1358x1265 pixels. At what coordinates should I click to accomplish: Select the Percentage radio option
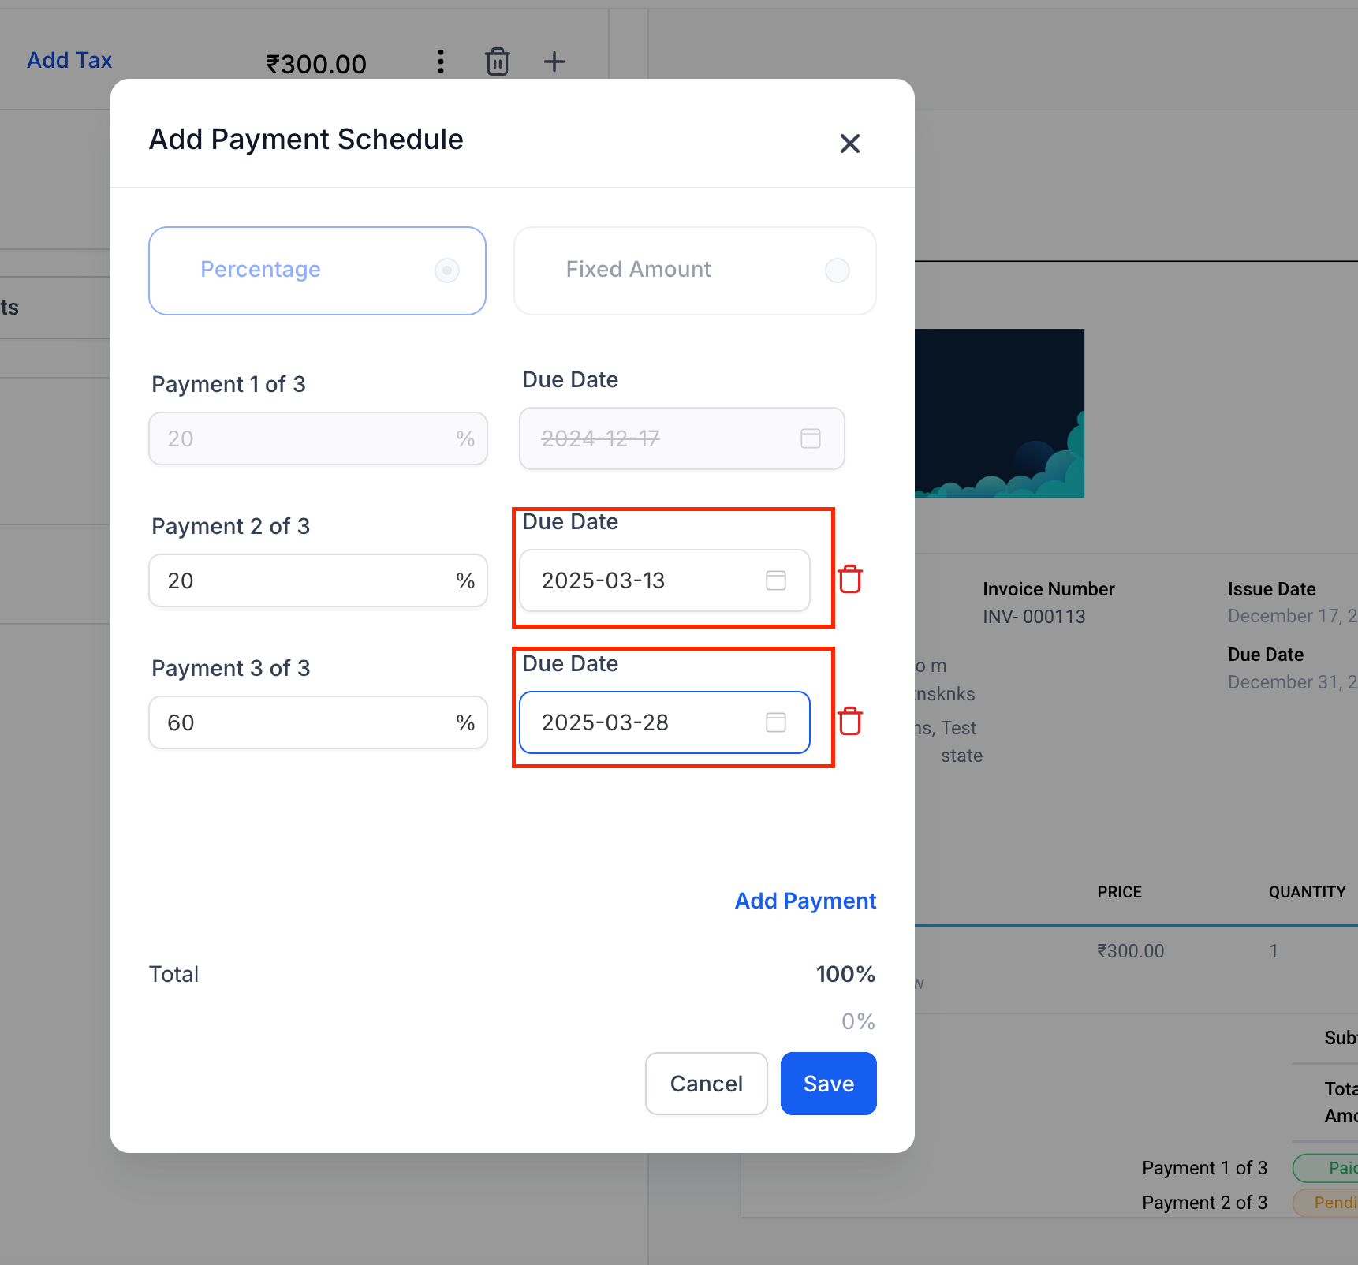click(x=446, y=271)
